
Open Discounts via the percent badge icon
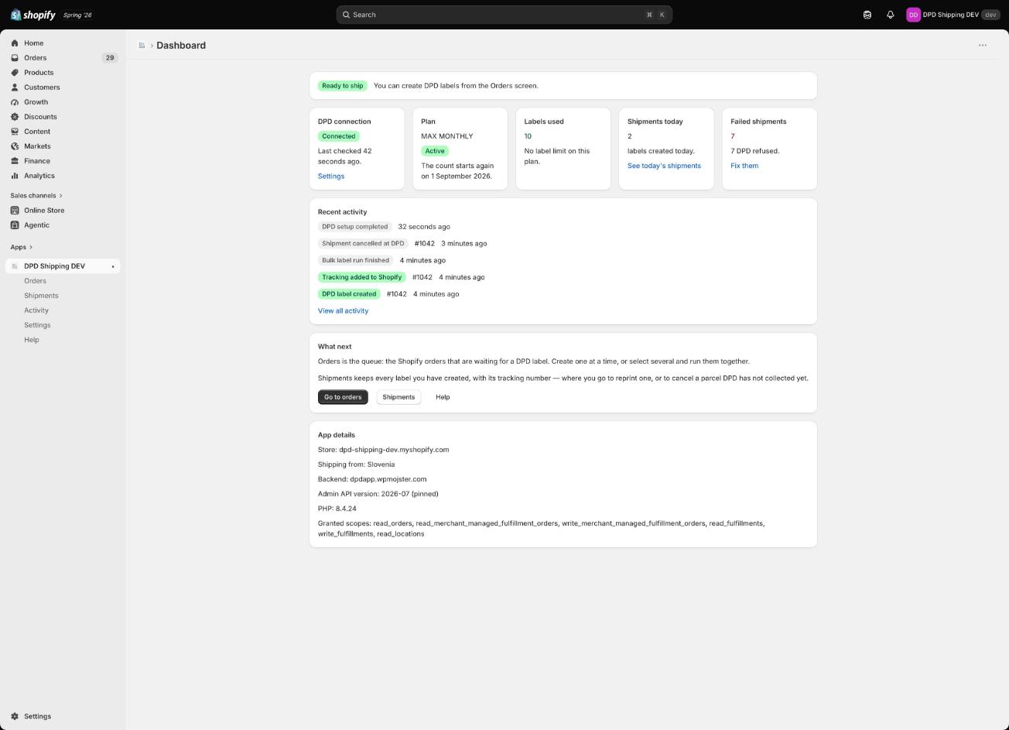coord(15,117)
